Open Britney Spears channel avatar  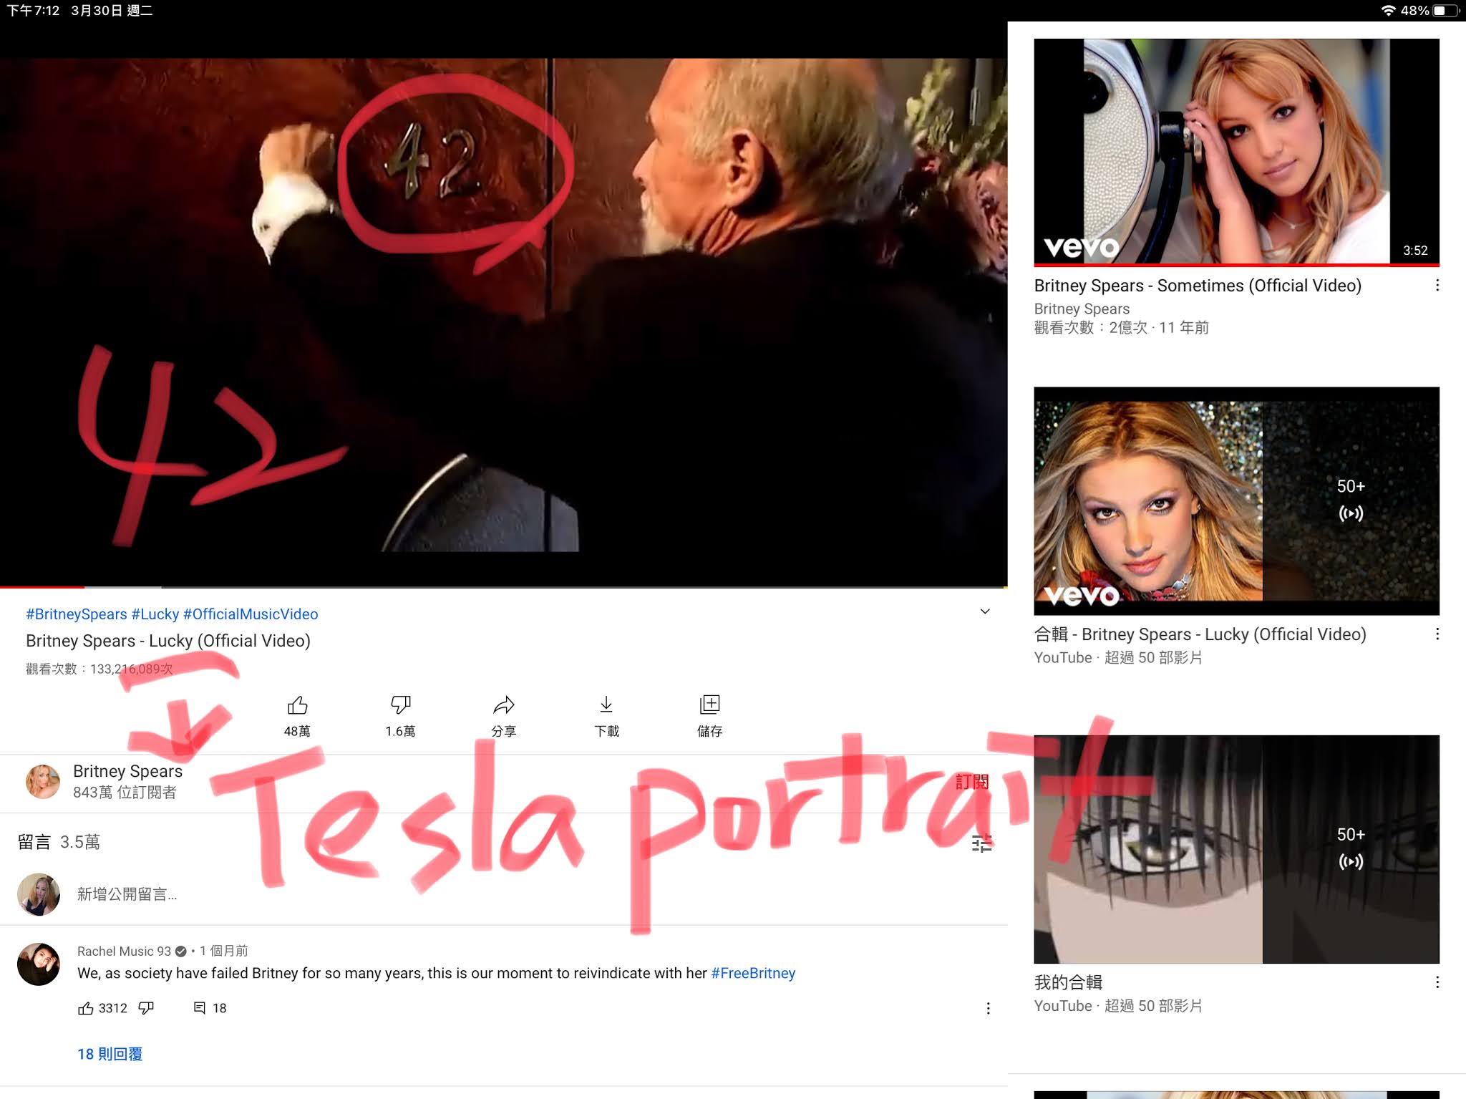43,781
